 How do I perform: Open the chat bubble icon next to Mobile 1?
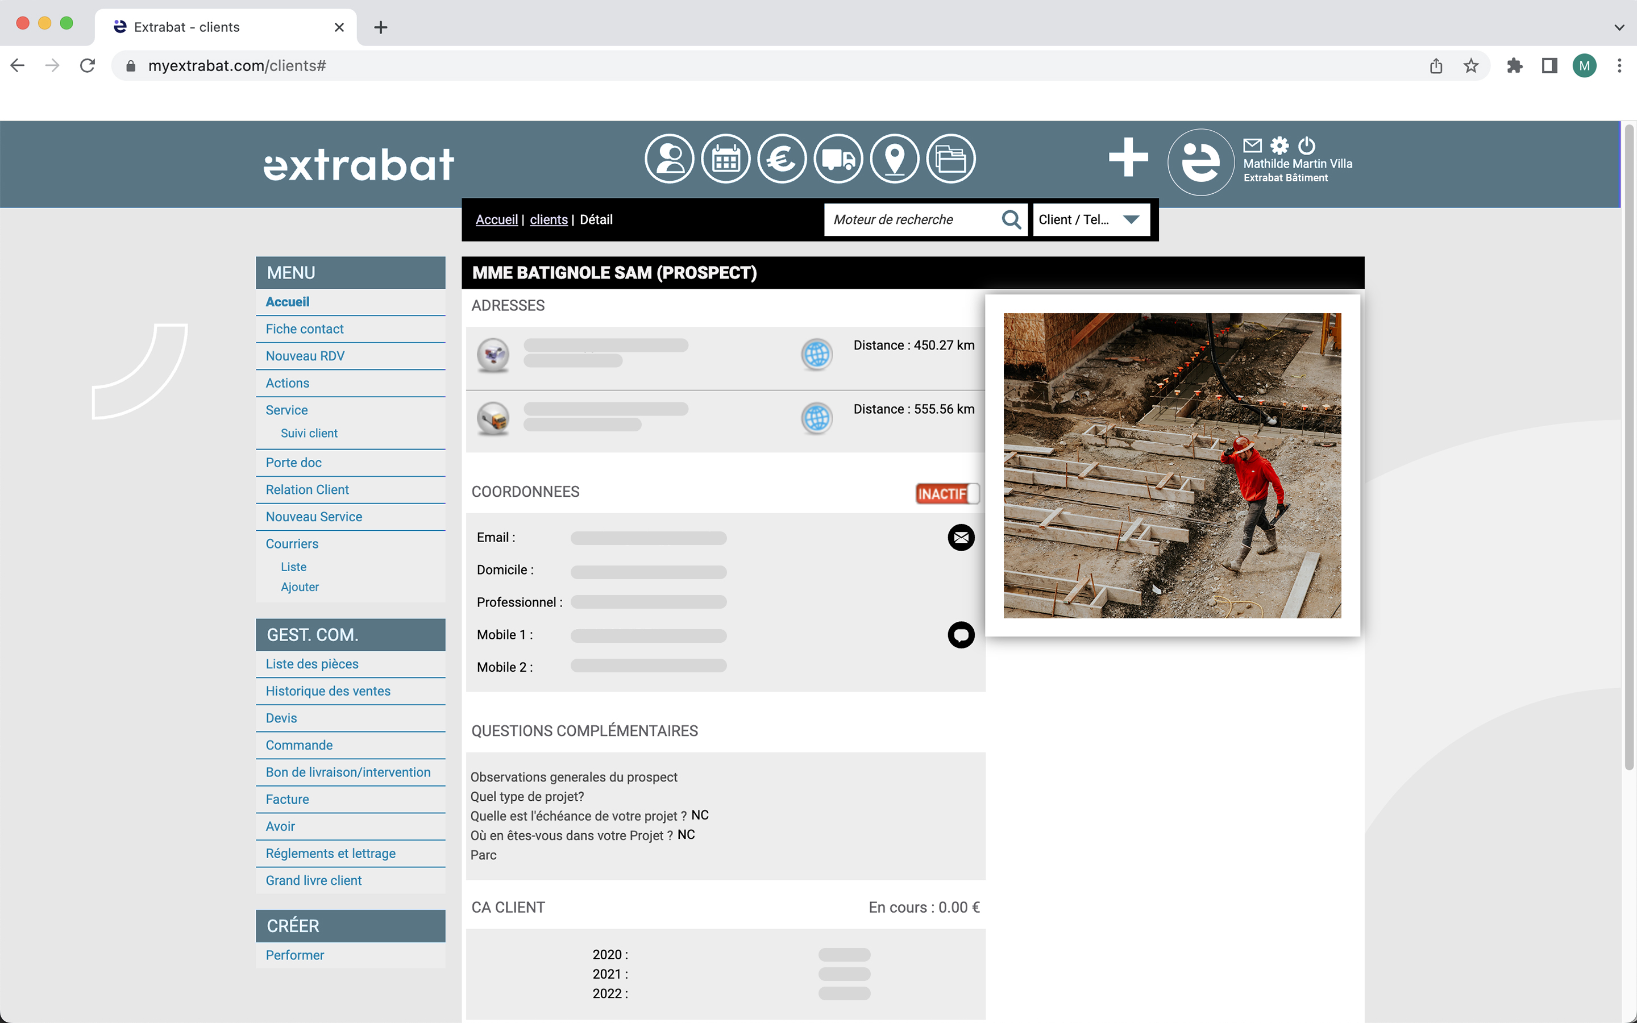(x=961, y=635)
